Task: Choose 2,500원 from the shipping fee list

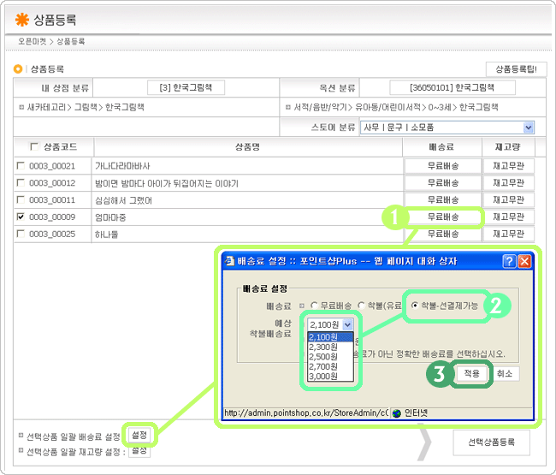Action: pos(324,356)
